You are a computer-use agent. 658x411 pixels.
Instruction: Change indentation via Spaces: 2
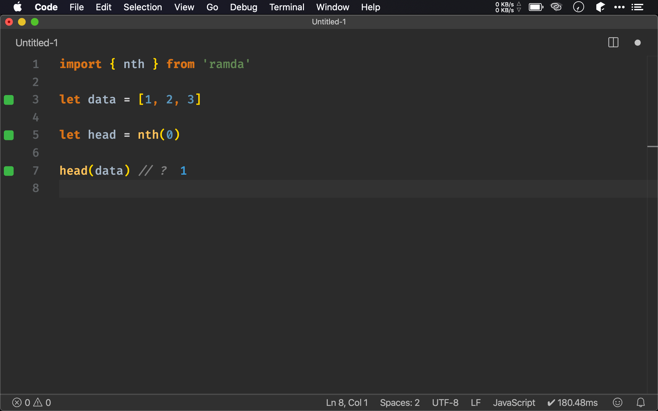400,403
